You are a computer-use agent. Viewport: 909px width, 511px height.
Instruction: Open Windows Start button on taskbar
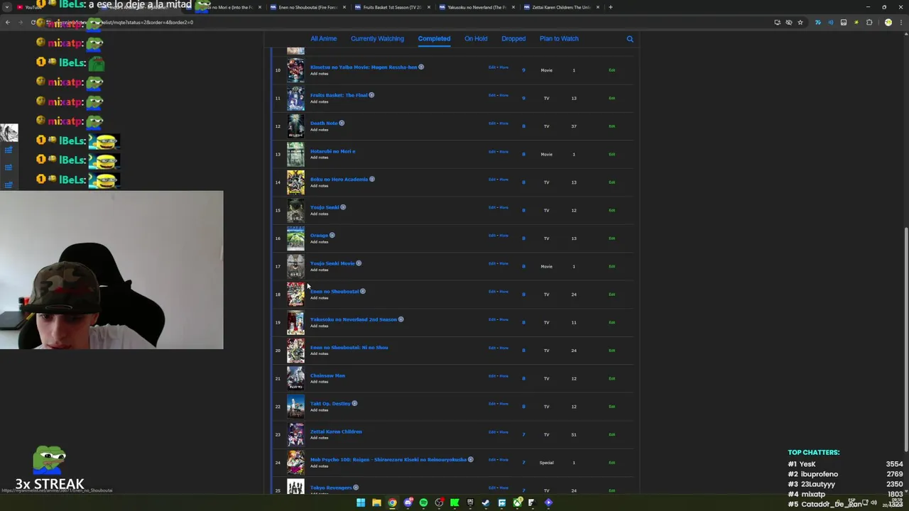click(x=361, y=502)
